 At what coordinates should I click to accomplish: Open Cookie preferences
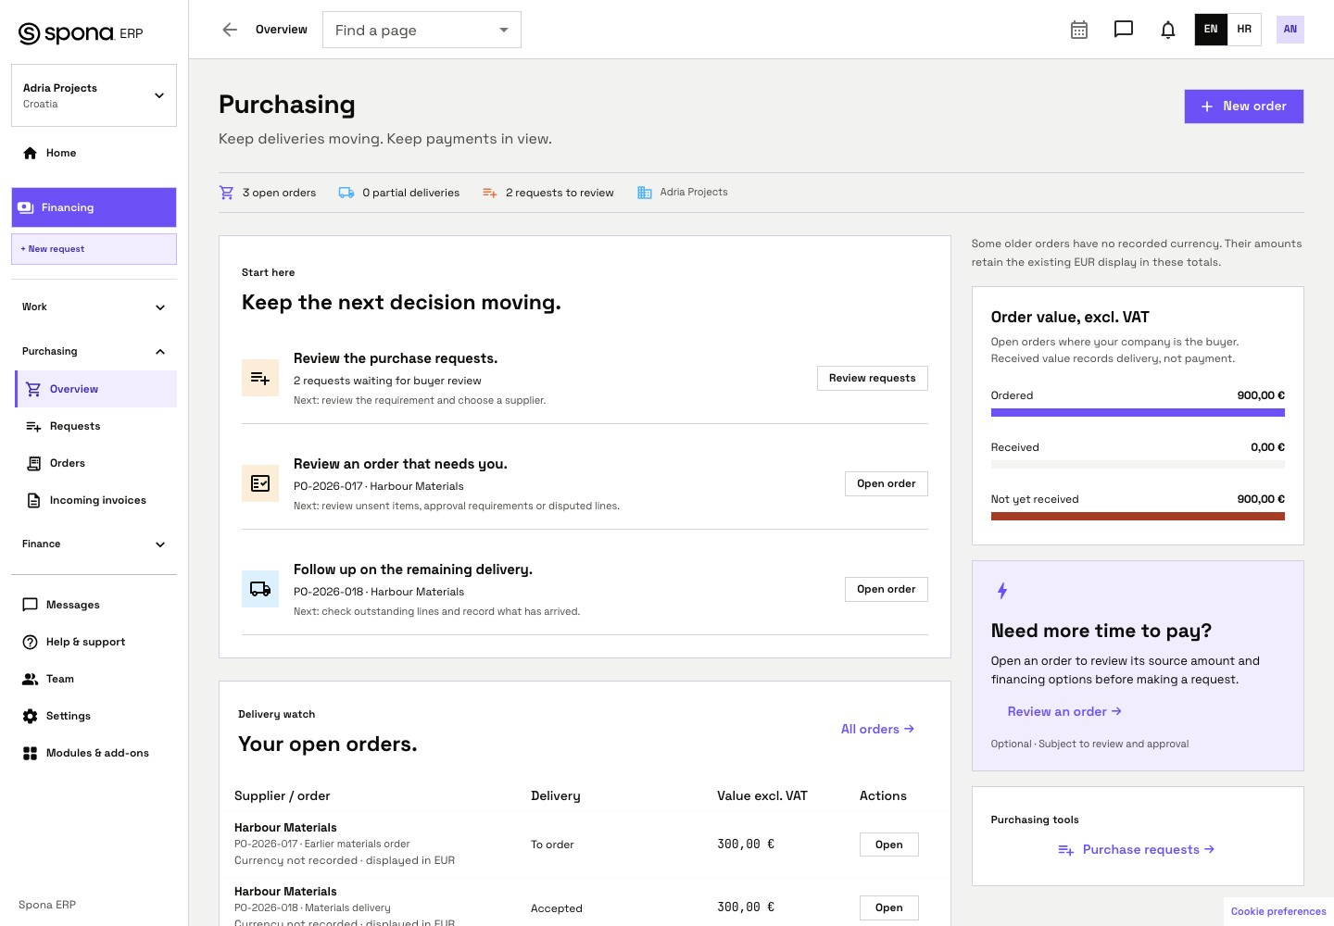[x=1278, y=911]
